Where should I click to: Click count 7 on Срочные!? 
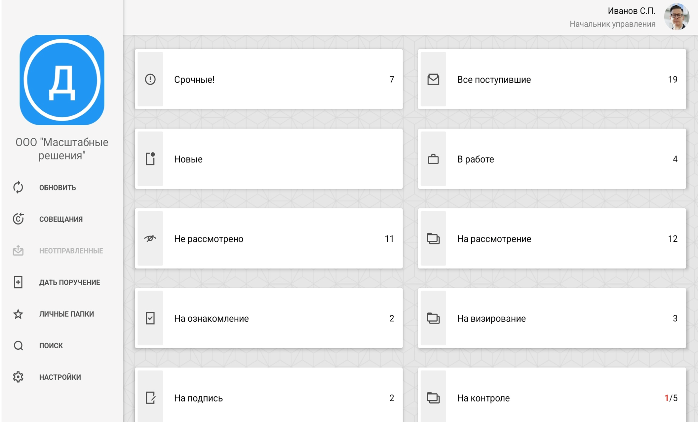point(392,80)
